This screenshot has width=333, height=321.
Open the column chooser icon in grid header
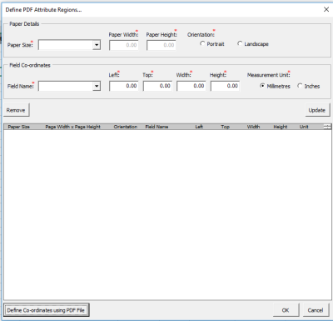[x=327, y=127]
